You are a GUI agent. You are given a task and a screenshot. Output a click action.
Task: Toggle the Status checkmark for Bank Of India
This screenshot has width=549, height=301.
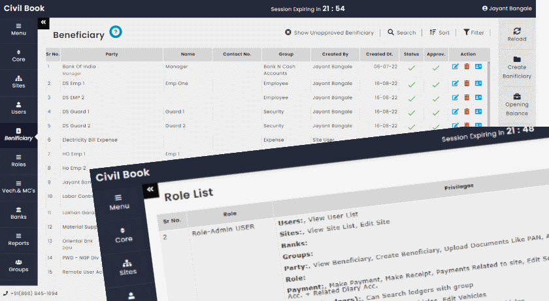(412, 67)
